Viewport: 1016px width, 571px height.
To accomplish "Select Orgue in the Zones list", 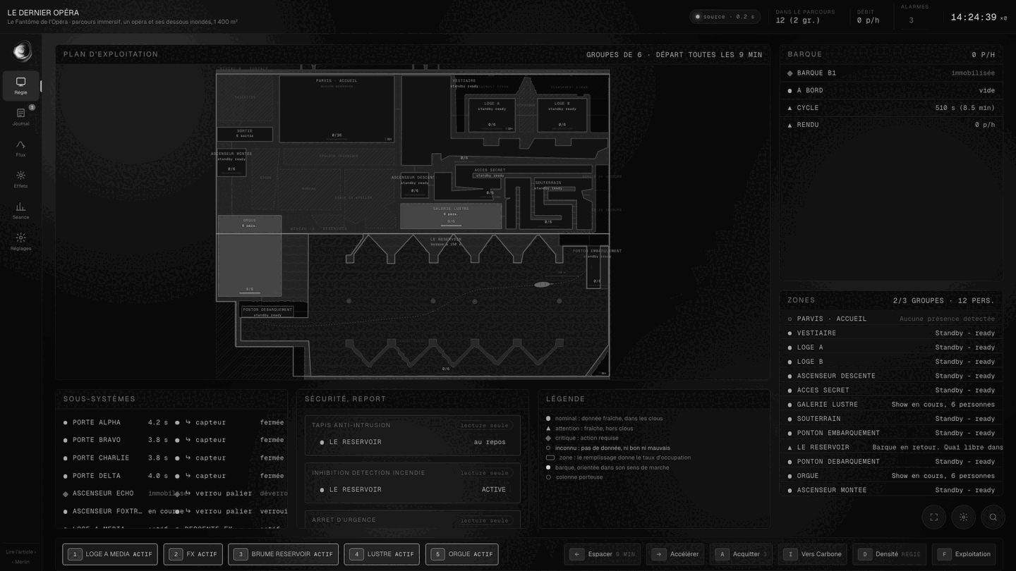I will click(x=891, y=476).
